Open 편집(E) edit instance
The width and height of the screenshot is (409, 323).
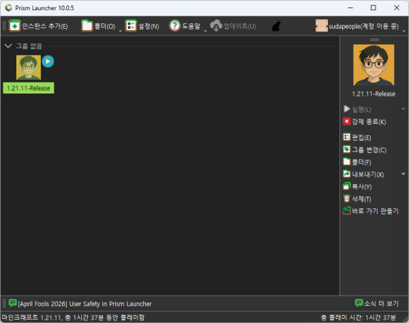357,137
